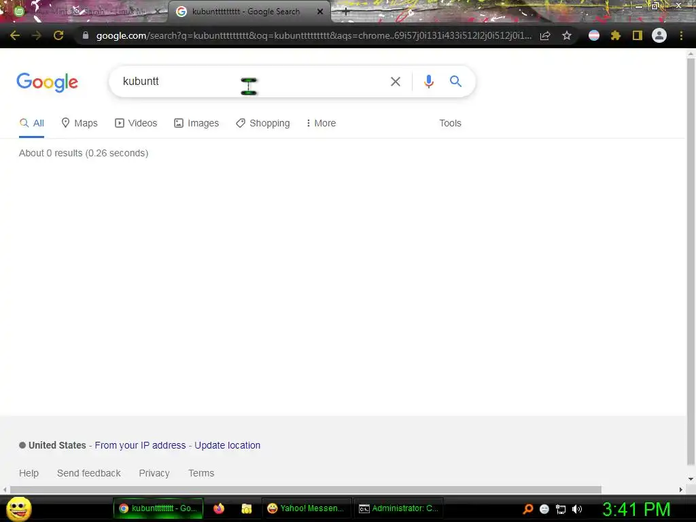Bookmark this page with the star icon

pyautogui.click(x=567, y=35)
